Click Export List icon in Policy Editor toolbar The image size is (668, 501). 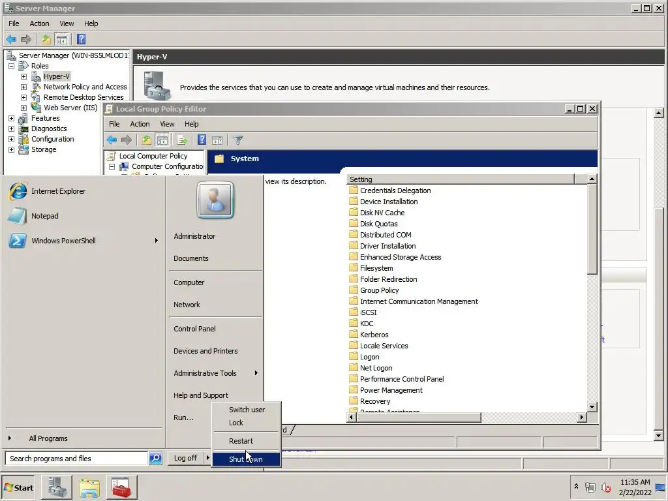click(182, 140)
